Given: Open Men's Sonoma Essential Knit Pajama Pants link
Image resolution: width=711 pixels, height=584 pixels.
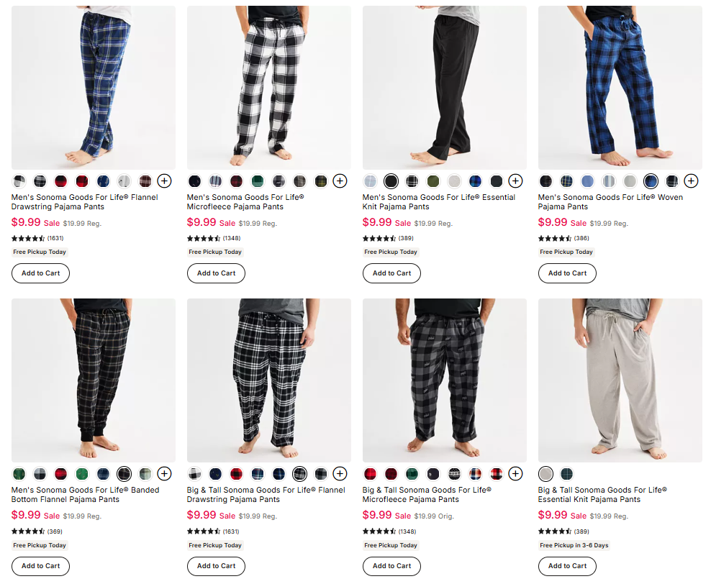Looking at the screenshot, I should (438, 202).
